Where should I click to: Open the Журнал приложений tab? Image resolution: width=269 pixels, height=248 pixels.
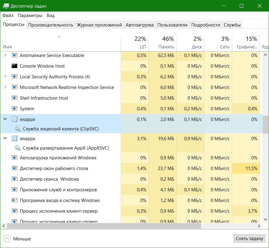(99, 25)
